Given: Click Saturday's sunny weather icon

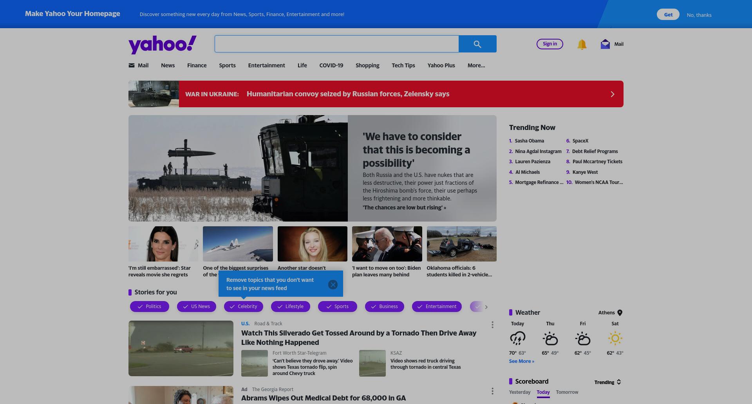Looking at the screenshot, I should (615, 338).
